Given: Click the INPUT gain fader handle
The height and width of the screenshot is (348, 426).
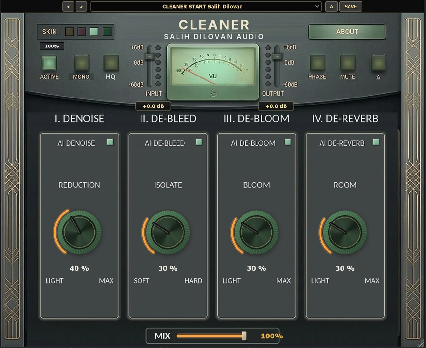Looking at the screenshot, I should pos(149,56).
